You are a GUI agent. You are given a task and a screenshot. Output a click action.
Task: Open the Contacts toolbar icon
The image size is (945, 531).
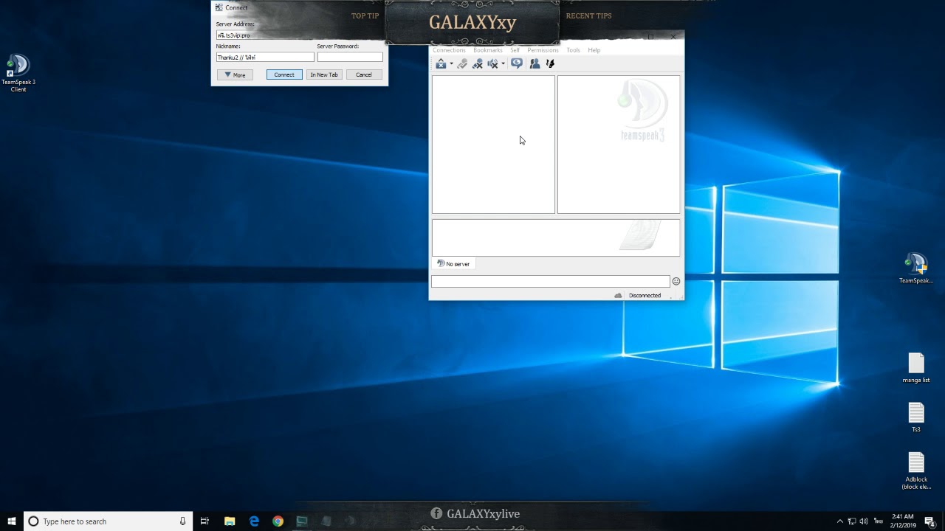coord(535,64)
